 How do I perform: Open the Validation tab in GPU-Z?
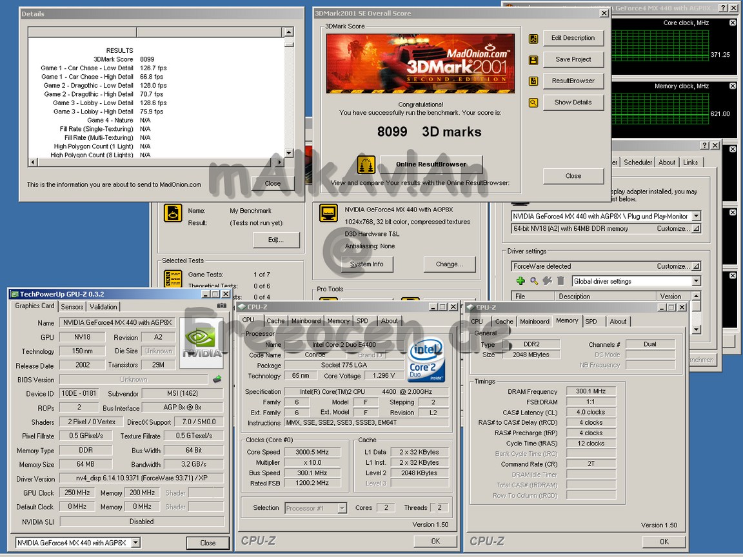(103, 307)
